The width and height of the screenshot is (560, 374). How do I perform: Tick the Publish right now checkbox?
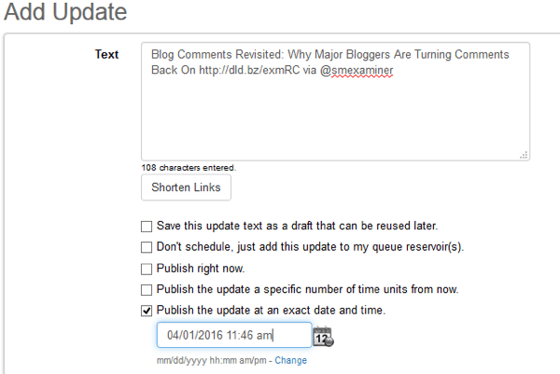147,269
